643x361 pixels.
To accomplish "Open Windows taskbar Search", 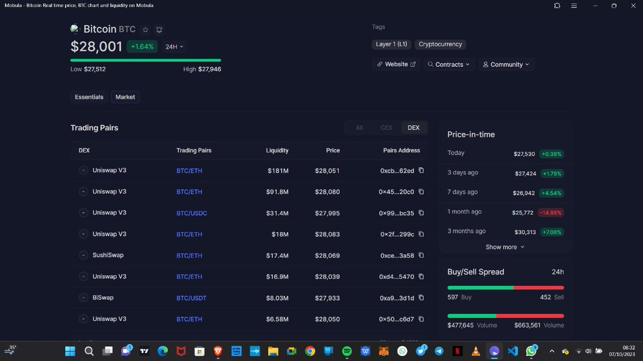I will [x=89, y=351].
